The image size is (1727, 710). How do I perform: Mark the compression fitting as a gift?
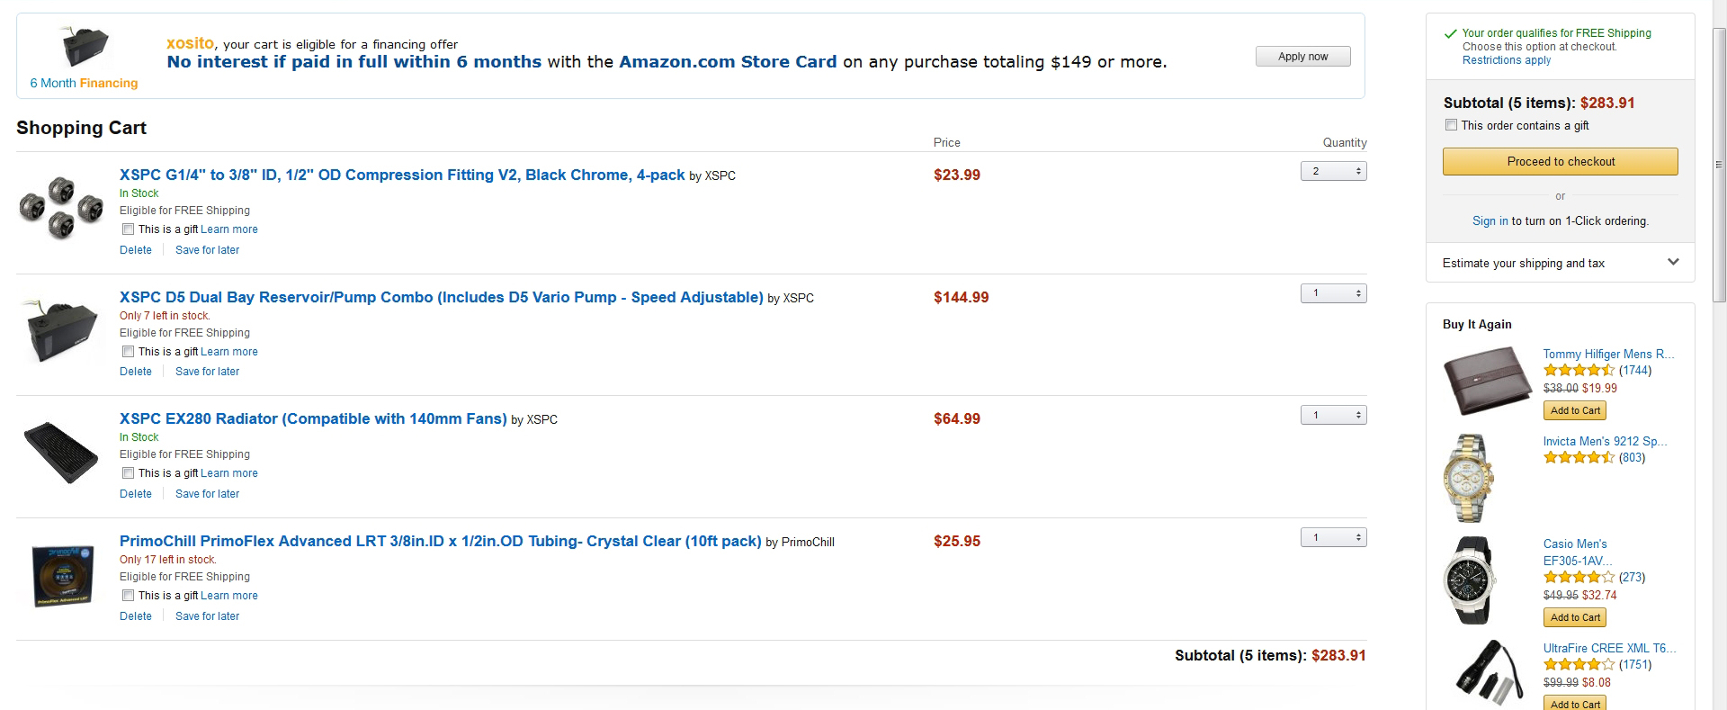click(129, 229)
